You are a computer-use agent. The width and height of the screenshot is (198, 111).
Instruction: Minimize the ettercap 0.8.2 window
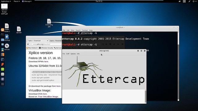pos(138,51)
